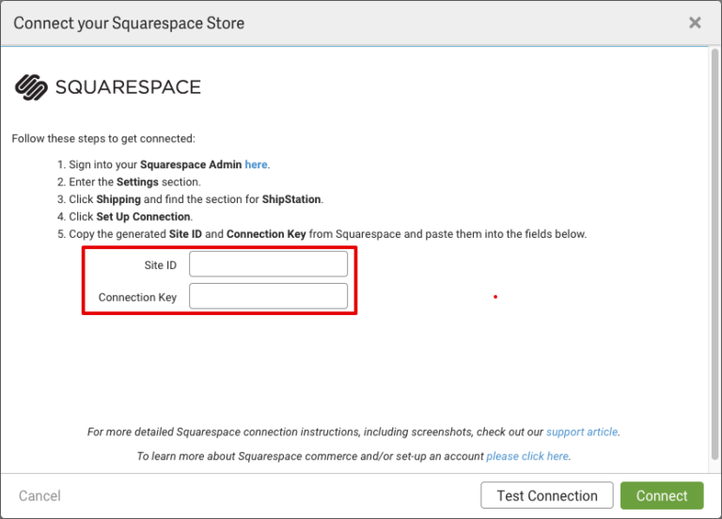Screen dimensions: 722x519
Task: Click step 2 'Enter the Settings section'
Action: (129, 181)
